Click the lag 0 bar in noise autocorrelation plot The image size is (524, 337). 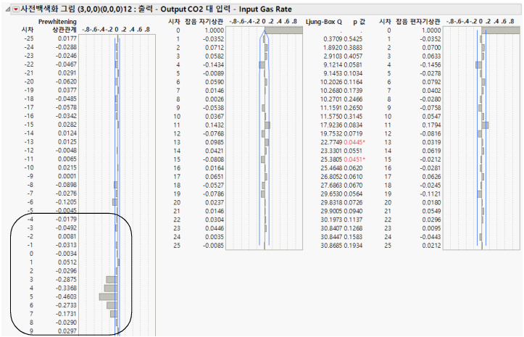(x=283, y=30)
